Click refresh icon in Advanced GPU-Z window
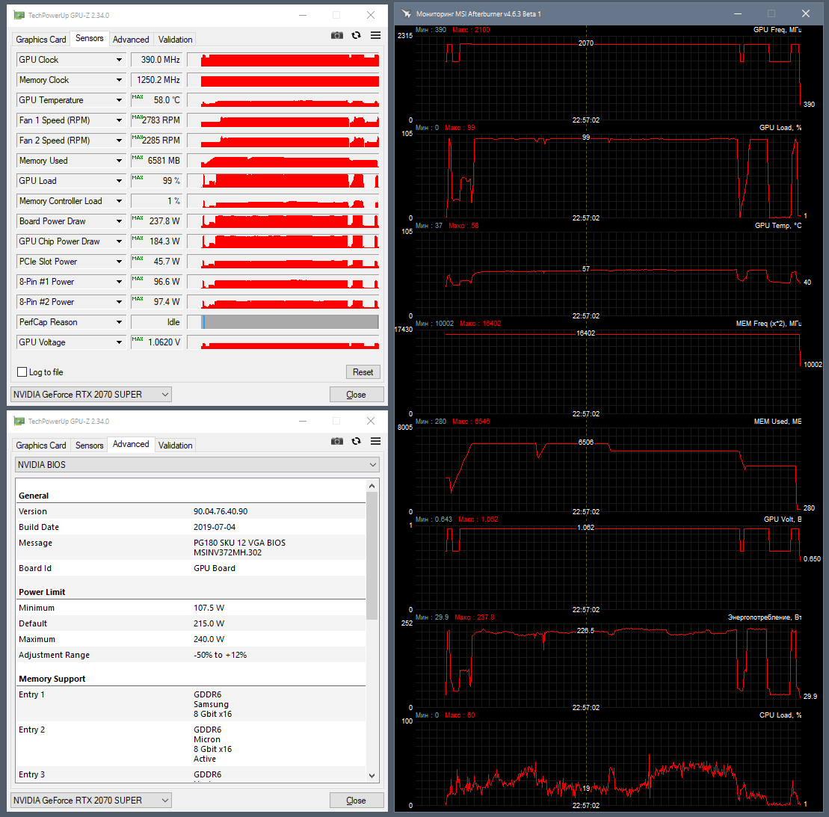This screenshot has height=817, width=829. 357,442
